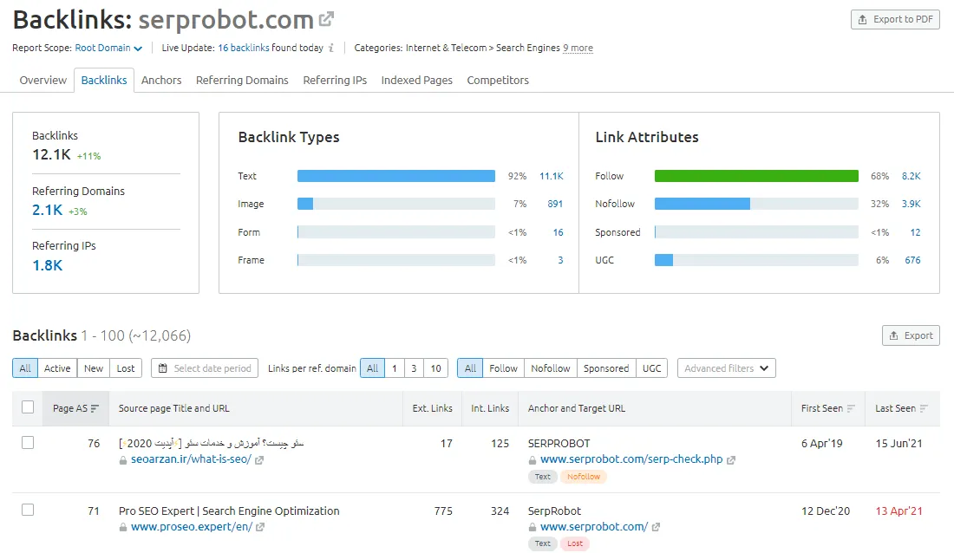954x553 pixels.
Task: Switch to the Anchors tab
Action: [161, 81]
